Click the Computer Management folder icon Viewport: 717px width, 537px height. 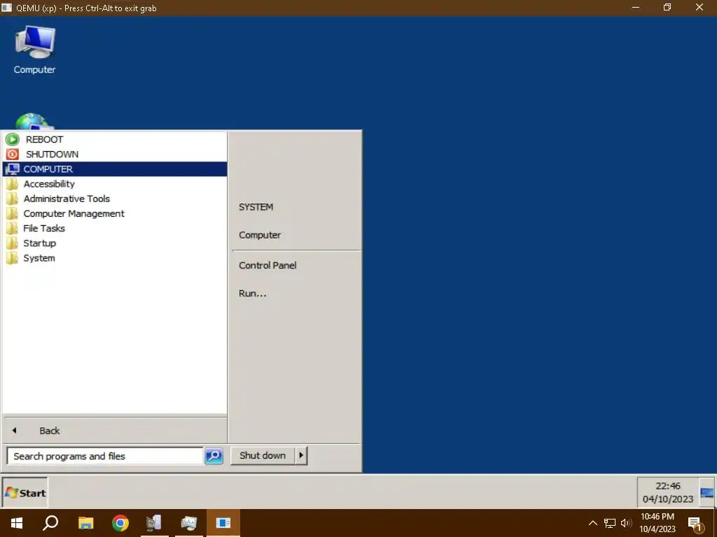click(13, 214)
